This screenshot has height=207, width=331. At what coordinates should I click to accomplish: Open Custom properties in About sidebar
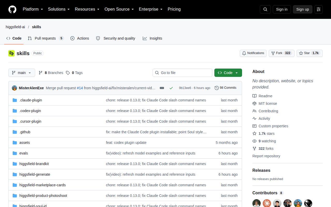point(270,126)
